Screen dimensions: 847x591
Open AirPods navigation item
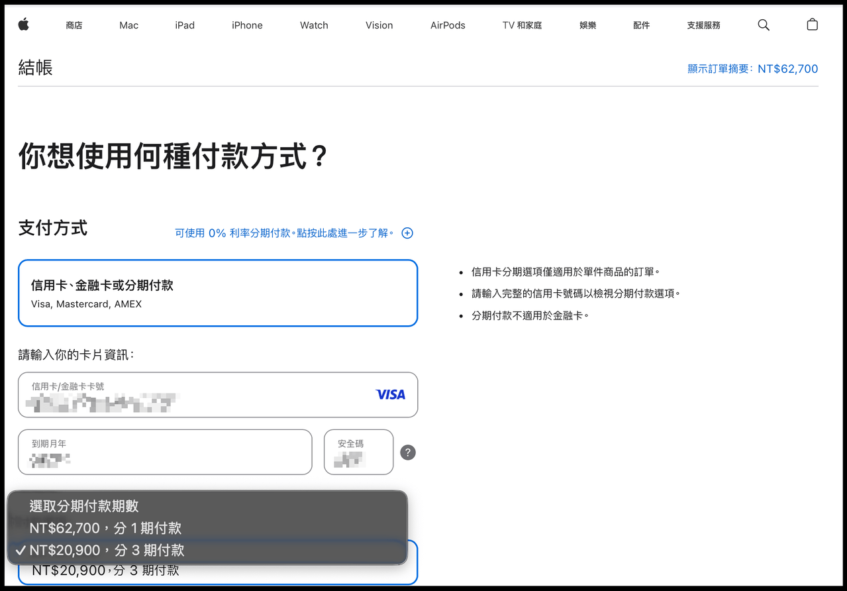click(x=448, y=25)
